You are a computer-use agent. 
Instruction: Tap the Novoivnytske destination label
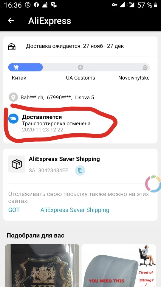point(134,78)
